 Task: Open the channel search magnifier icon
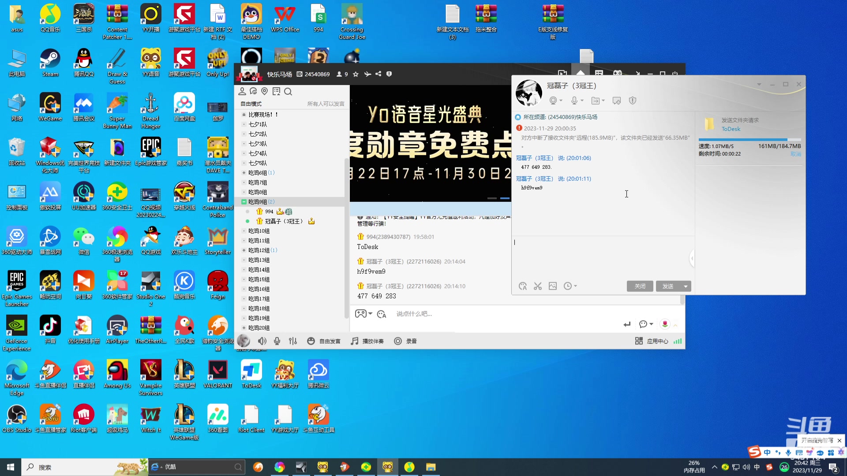pos(288,92)
